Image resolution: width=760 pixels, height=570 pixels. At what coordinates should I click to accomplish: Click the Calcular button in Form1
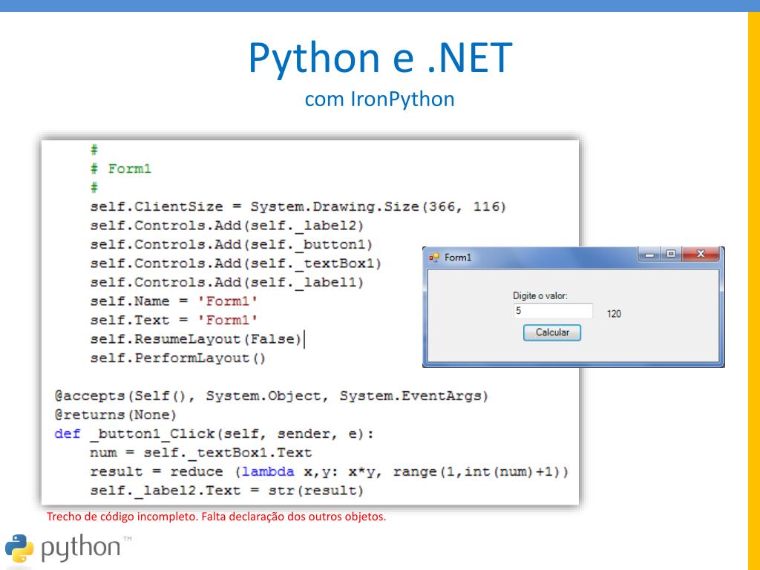point(552,332)
